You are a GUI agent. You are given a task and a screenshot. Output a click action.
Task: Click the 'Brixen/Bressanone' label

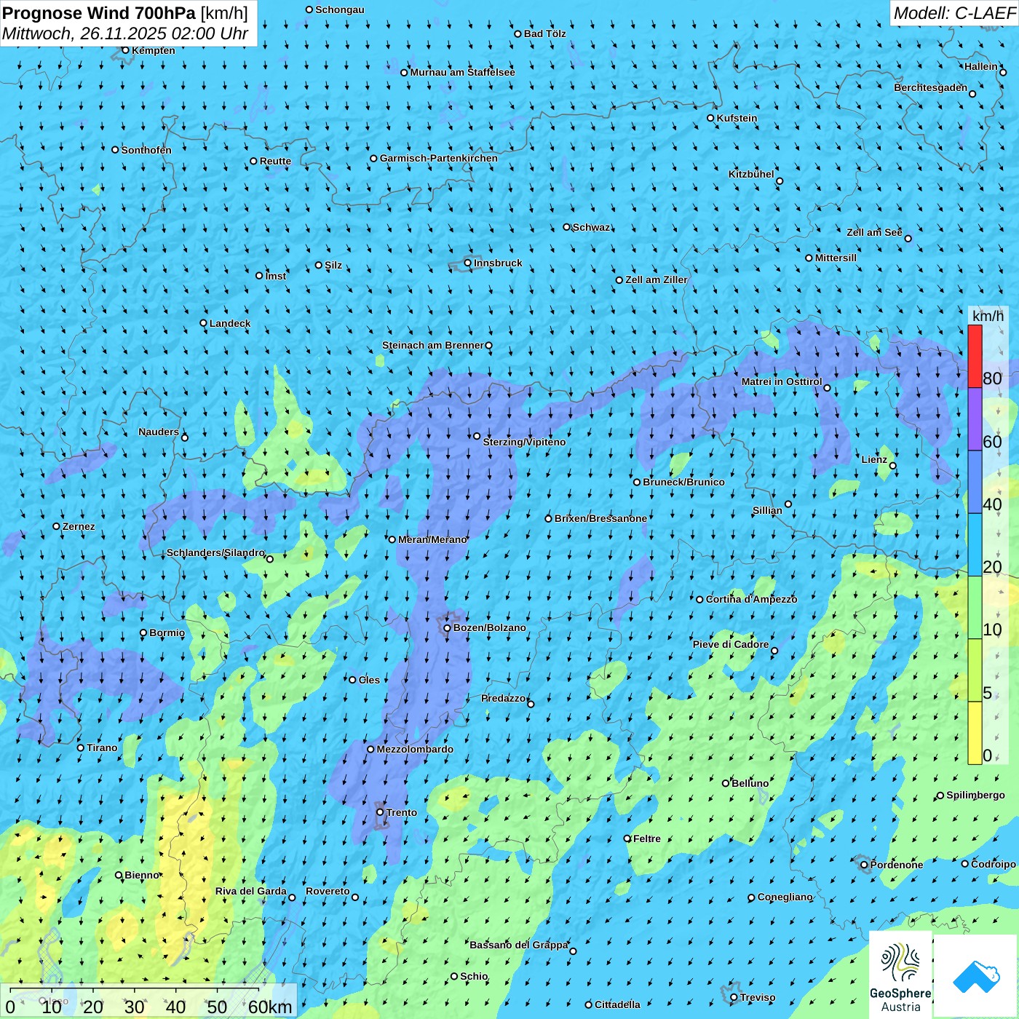click(x=600, y=518)
